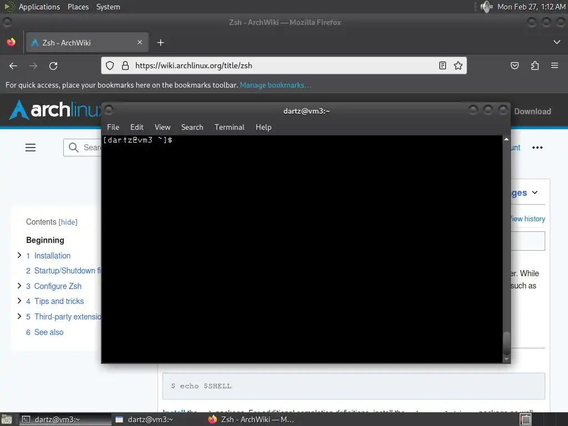Screen dimensions: 568x426
Task: Go to Beginning of article
Action: coord(45,240)
